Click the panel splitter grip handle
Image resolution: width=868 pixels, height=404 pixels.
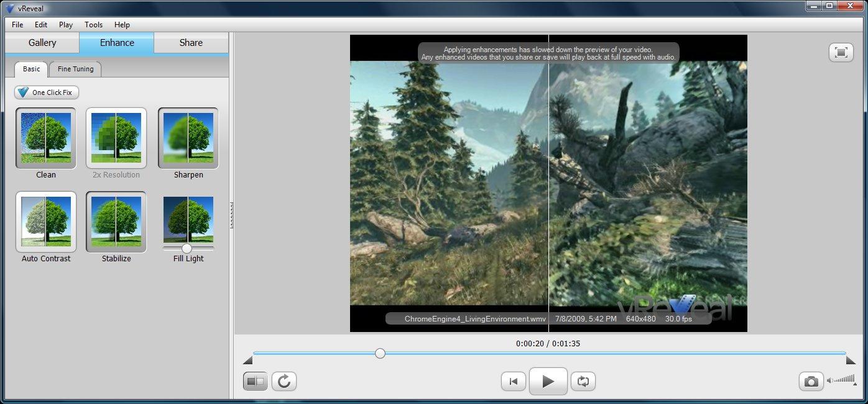point(231,214)
